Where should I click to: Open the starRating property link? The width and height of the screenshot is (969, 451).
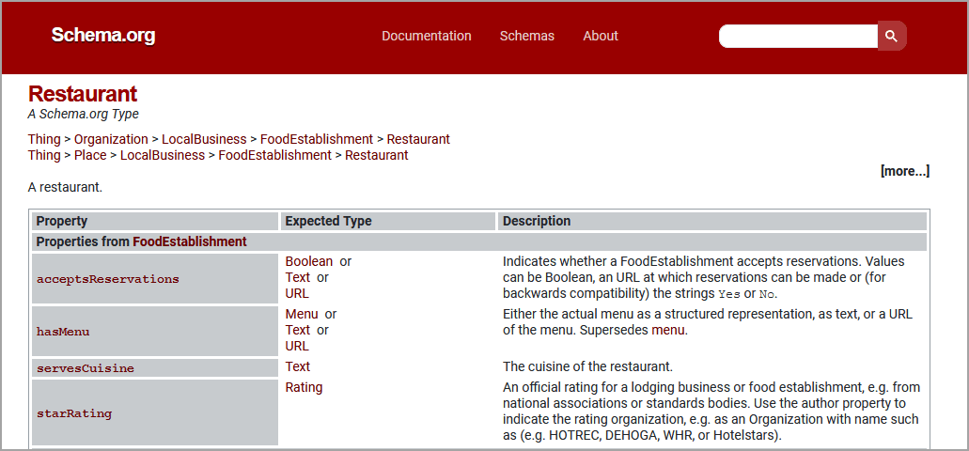74,413
